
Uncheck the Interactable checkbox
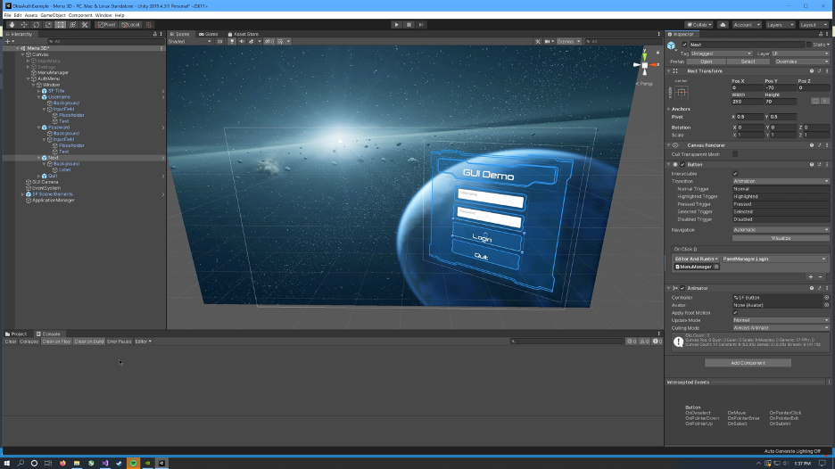tap(735, 174)
